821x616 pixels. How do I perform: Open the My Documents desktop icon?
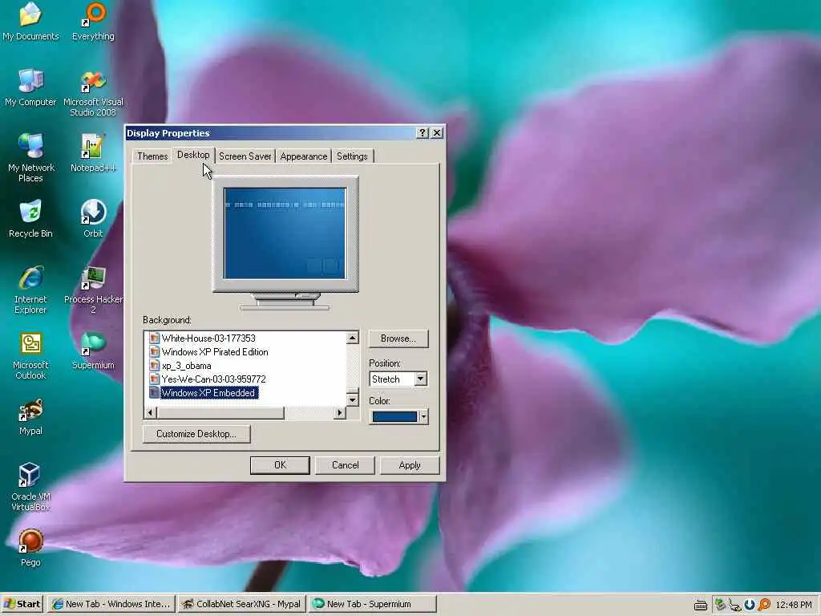(30, 22)
